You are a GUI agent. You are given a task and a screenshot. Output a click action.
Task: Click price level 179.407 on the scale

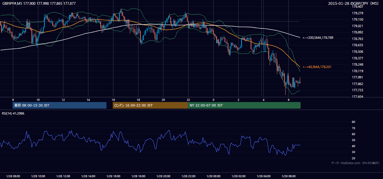tap(358, 7)
